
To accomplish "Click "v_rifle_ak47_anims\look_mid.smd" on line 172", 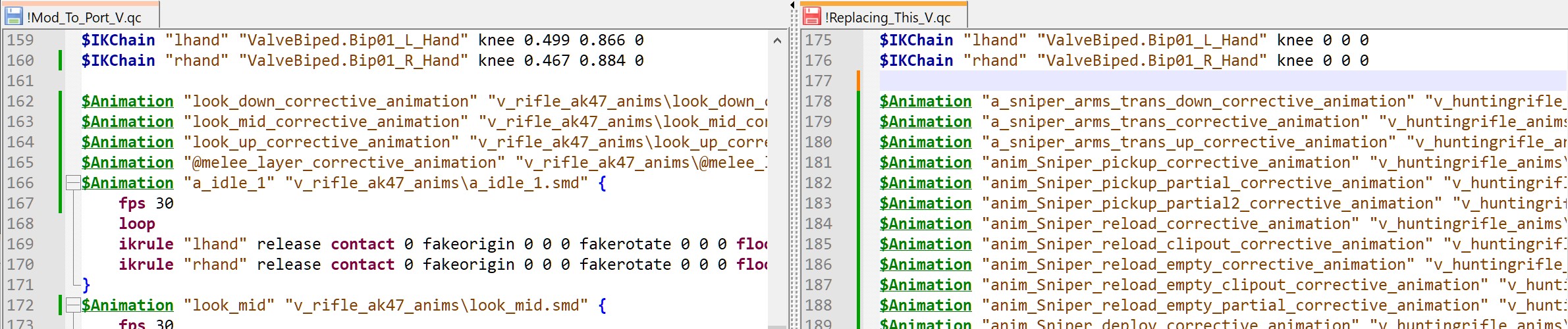I will click(x=437, y=305).
